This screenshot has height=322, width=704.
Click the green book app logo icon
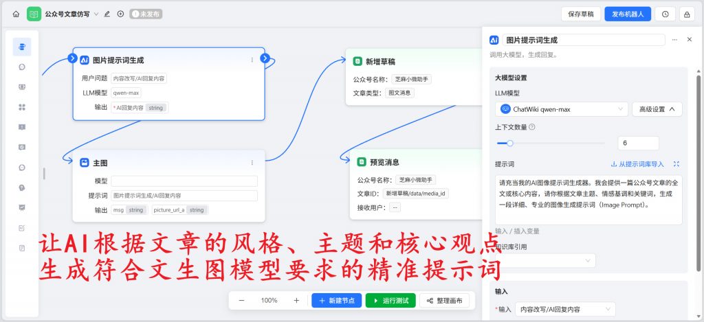(x=34, y=14)
